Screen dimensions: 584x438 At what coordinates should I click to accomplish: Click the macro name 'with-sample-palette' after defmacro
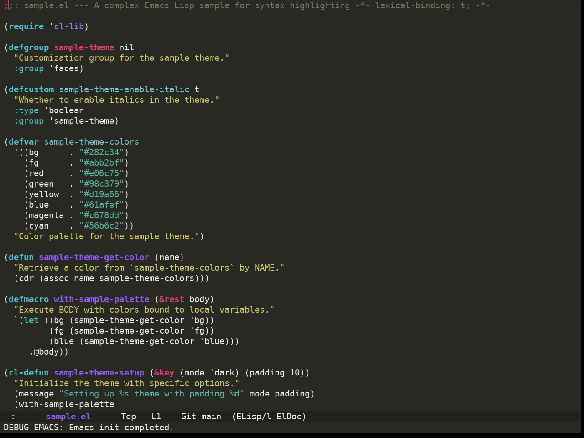(x=102, y=299)
